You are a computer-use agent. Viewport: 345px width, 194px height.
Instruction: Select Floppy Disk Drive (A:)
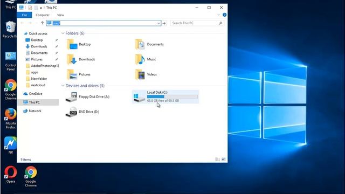point(87,97)
